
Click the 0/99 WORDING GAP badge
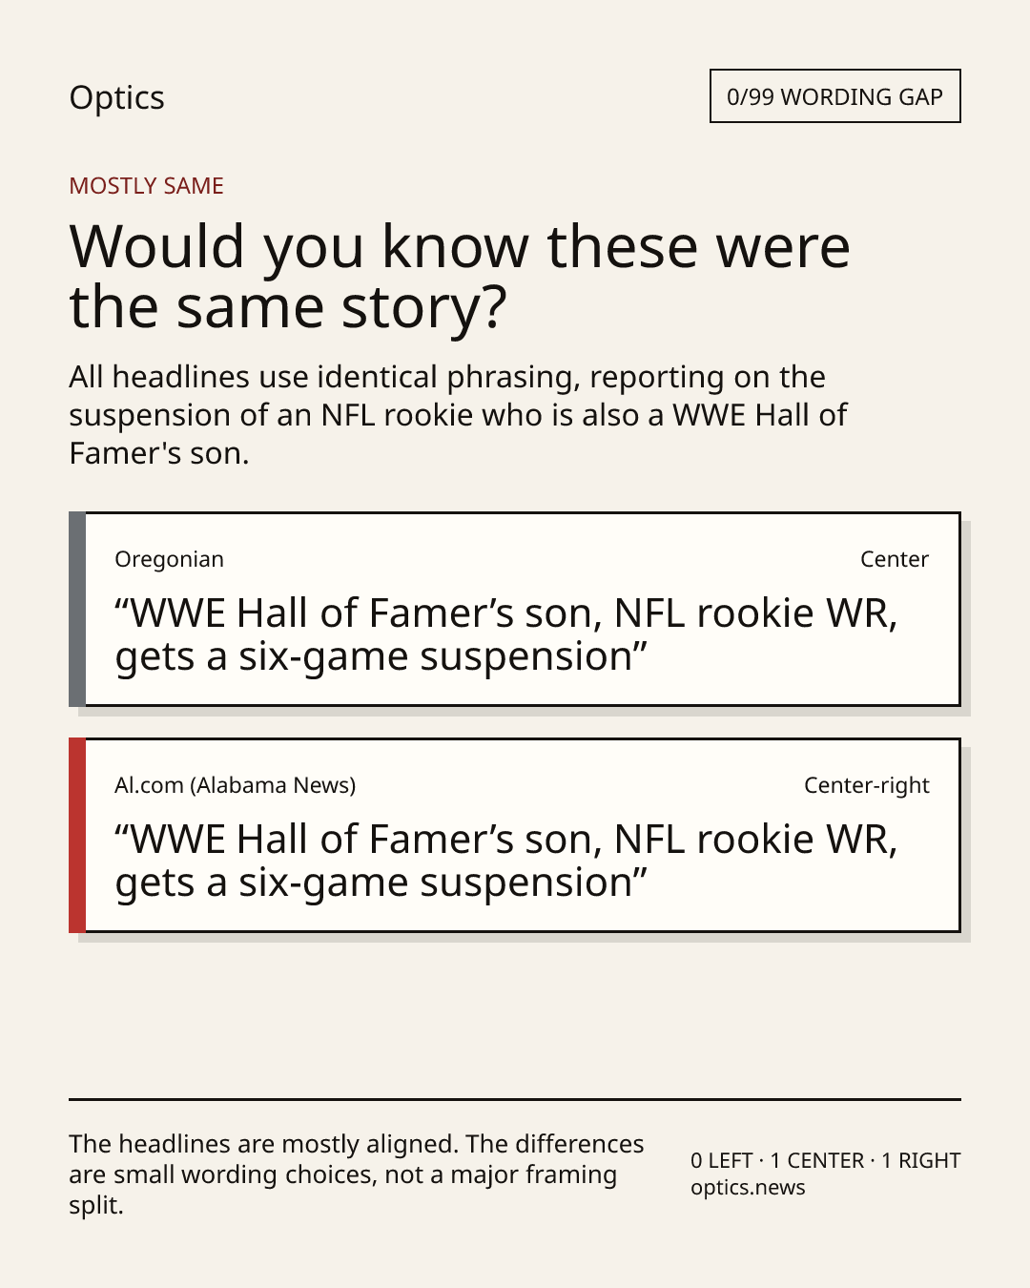834,96
